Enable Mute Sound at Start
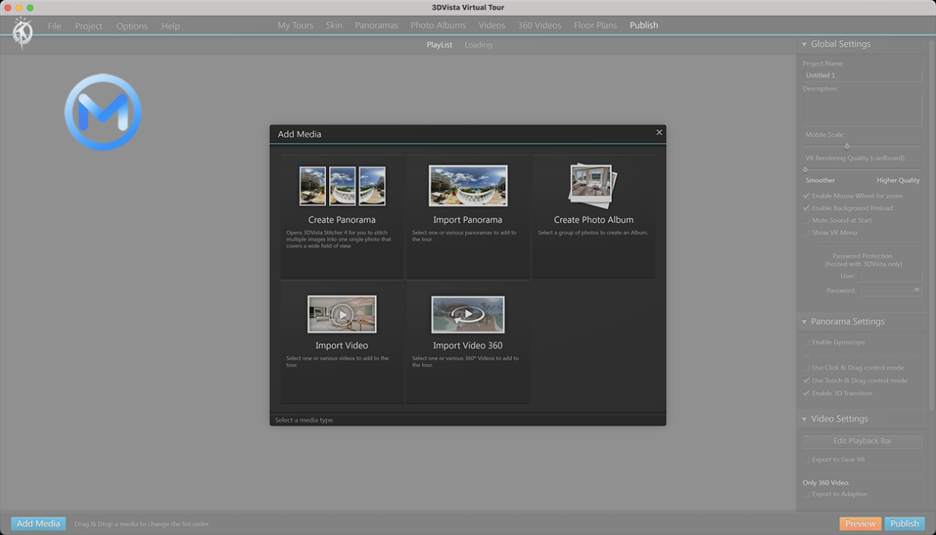The image size is (936, 535). (x=806, y=220)
